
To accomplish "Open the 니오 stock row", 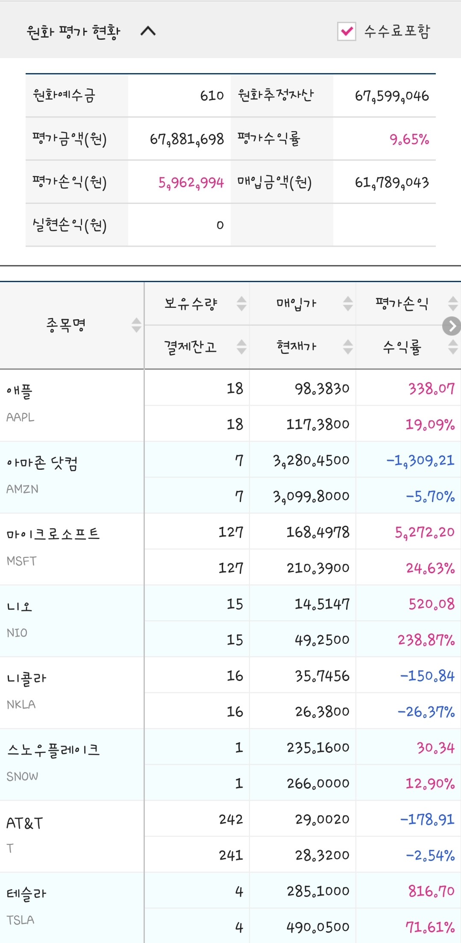I will (x=230, y=621).
